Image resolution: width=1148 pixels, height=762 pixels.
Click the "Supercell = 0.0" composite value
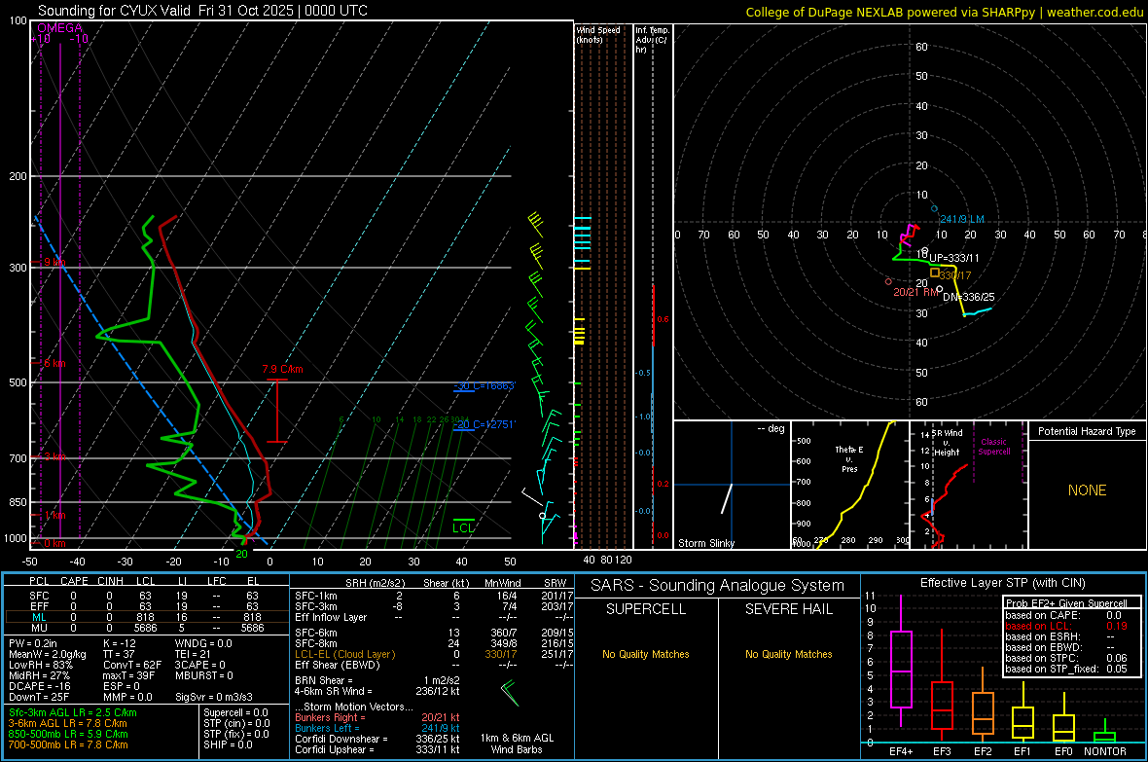(x=235, y=712)
